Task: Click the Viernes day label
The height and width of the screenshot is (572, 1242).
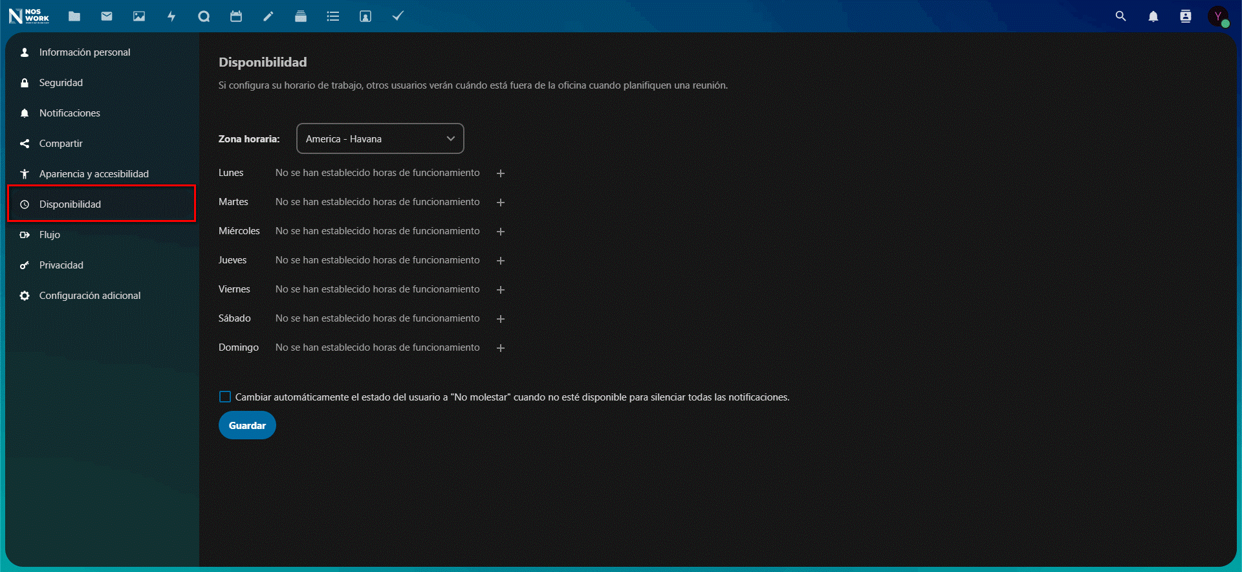Action: [x=234, y=289]
